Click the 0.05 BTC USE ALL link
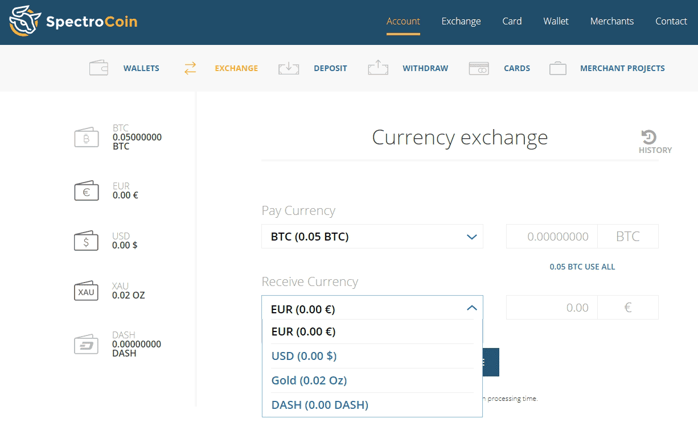 click(582, 267)
